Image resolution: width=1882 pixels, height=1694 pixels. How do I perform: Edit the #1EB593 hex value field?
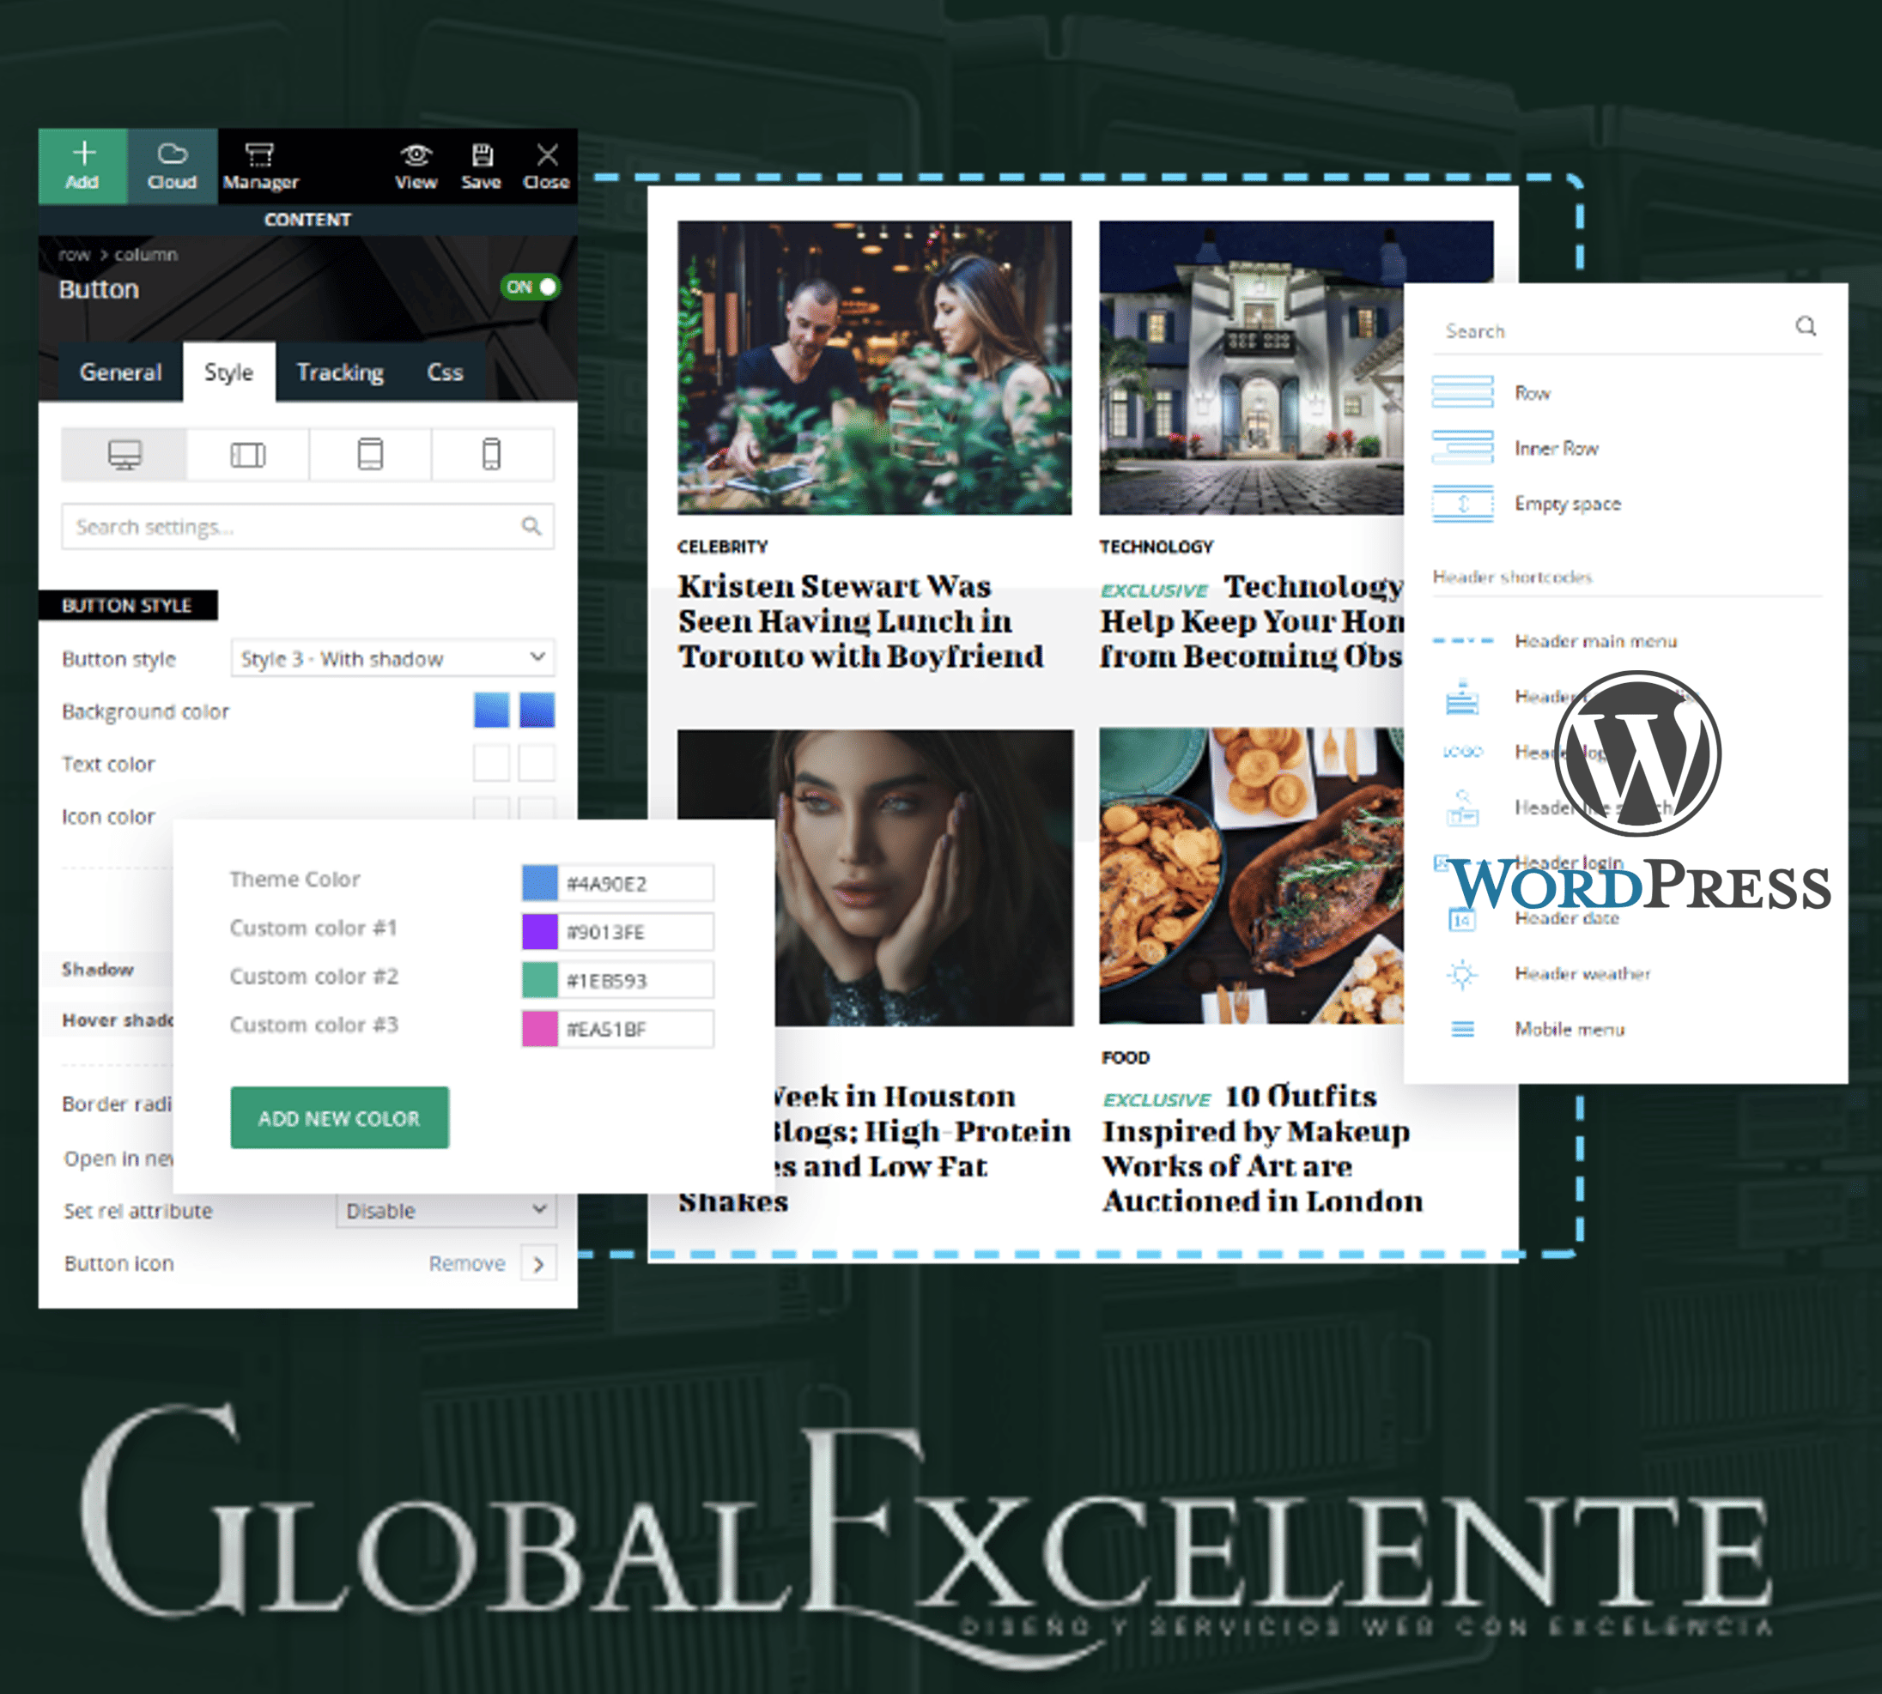(636, 980)
